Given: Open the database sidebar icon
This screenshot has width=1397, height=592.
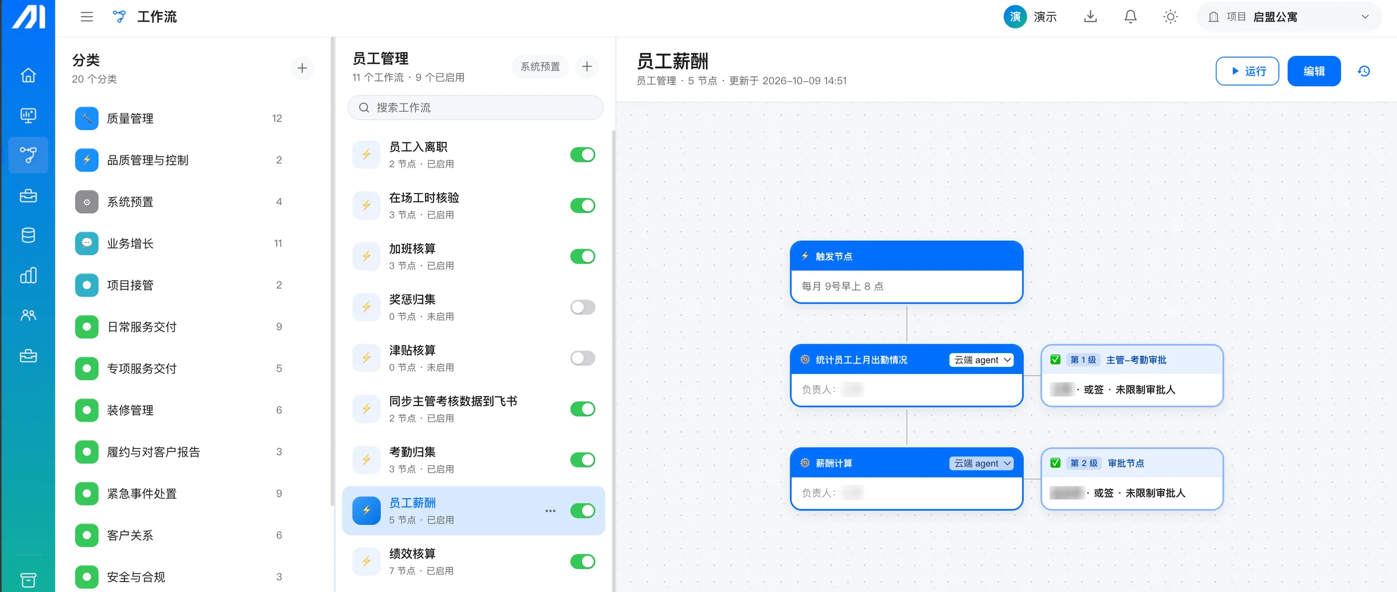Looking at the screenshot, I should (x=28, y=235).
